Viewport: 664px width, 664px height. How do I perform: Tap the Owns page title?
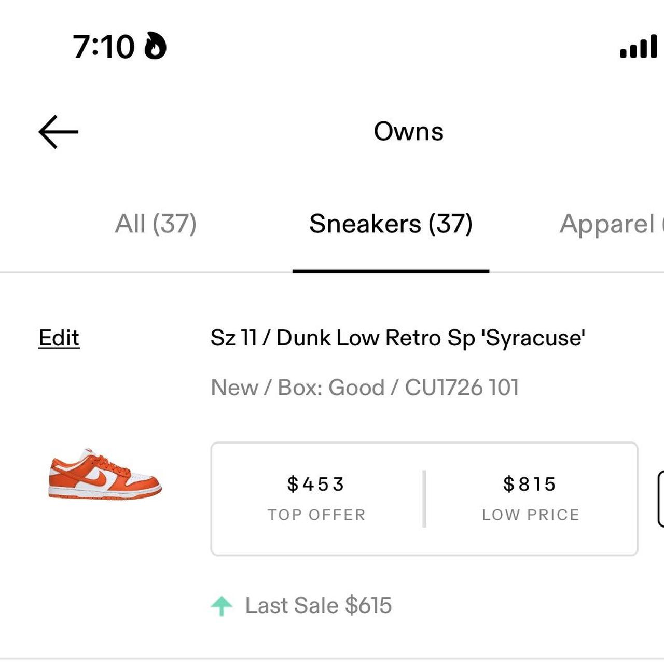[408, 131]
